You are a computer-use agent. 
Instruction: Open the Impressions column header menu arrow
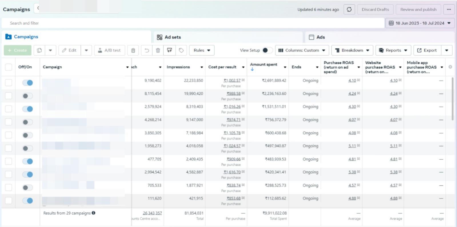201,67
